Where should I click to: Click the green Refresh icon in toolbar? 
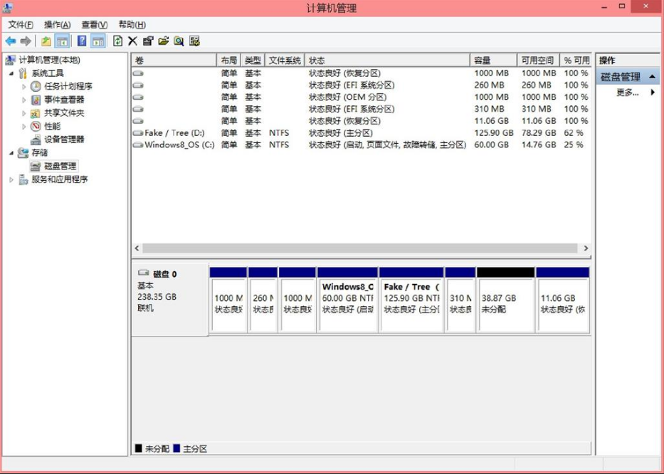[x=117, y=41]
